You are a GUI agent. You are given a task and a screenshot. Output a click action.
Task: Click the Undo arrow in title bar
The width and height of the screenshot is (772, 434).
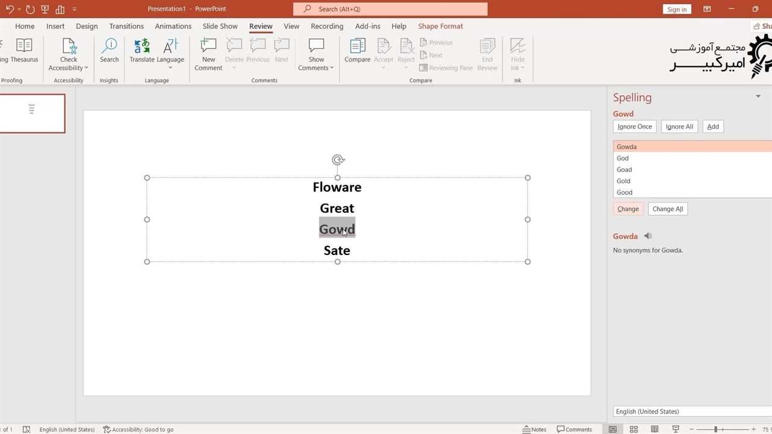point(10,9)
